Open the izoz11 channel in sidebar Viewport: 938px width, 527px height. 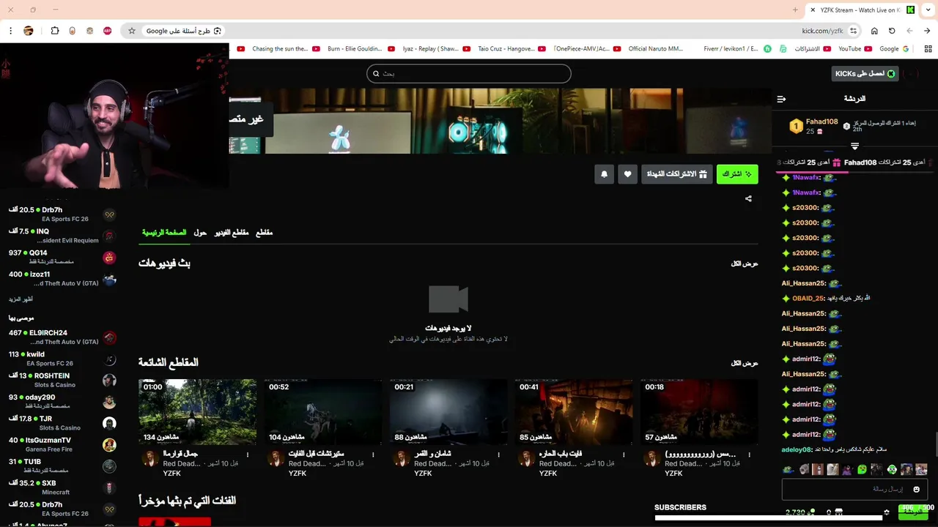click(x=62, y=279)
